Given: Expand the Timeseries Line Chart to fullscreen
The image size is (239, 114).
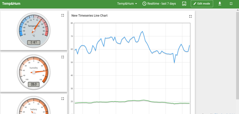Looking at the screenshot, I should click(x=190, y=16).
